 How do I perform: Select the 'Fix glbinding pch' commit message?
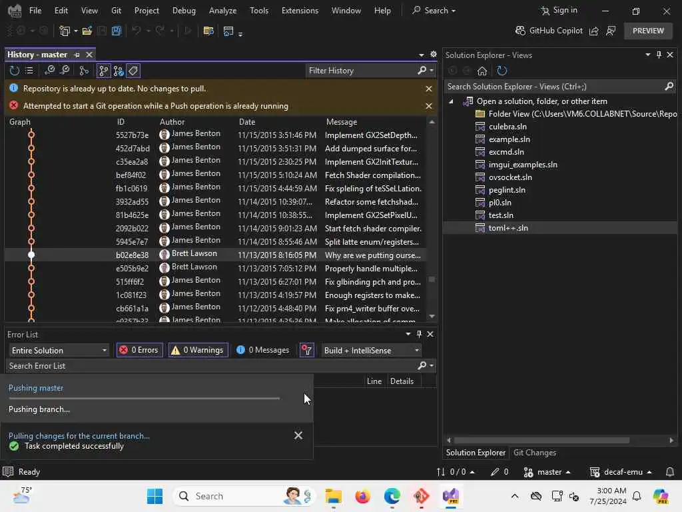click(373, 282)
